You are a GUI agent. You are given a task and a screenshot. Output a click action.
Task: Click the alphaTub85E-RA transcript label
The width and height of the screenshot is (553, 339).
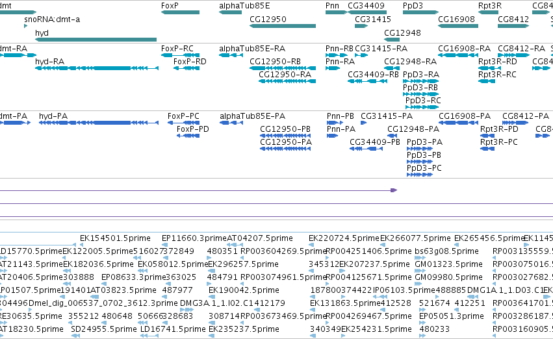pos(252,49)
